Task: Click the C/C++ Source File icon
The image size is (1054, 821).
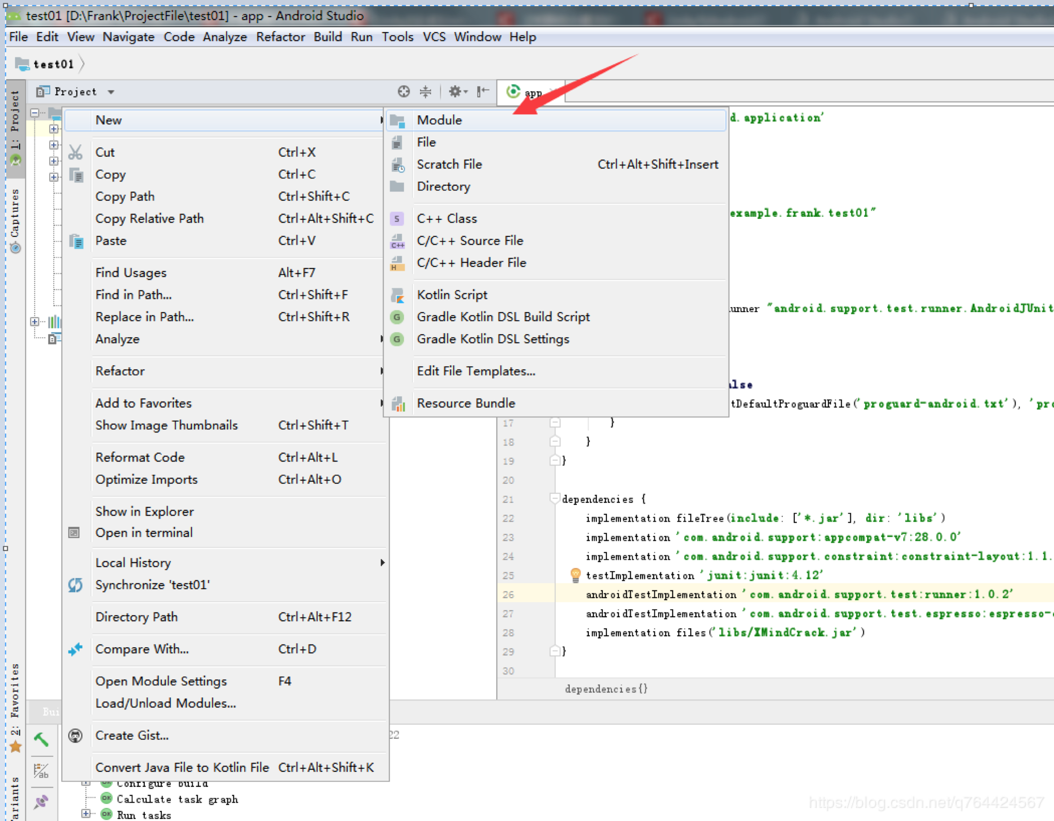Action: [x=397, y=241]
